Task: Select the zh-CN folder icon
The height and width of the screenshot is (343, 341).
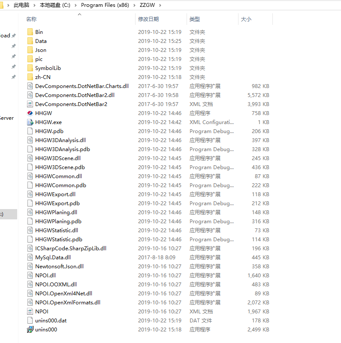Action: coord(30,77)
